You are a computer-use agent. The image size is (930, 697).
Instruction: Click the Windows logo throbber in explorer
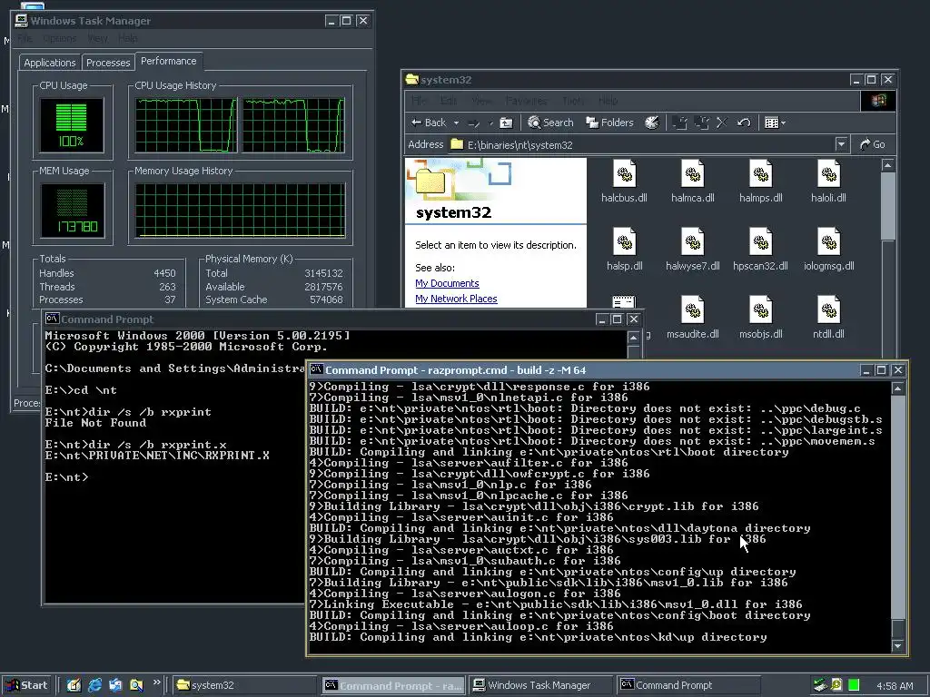(878, 100)
